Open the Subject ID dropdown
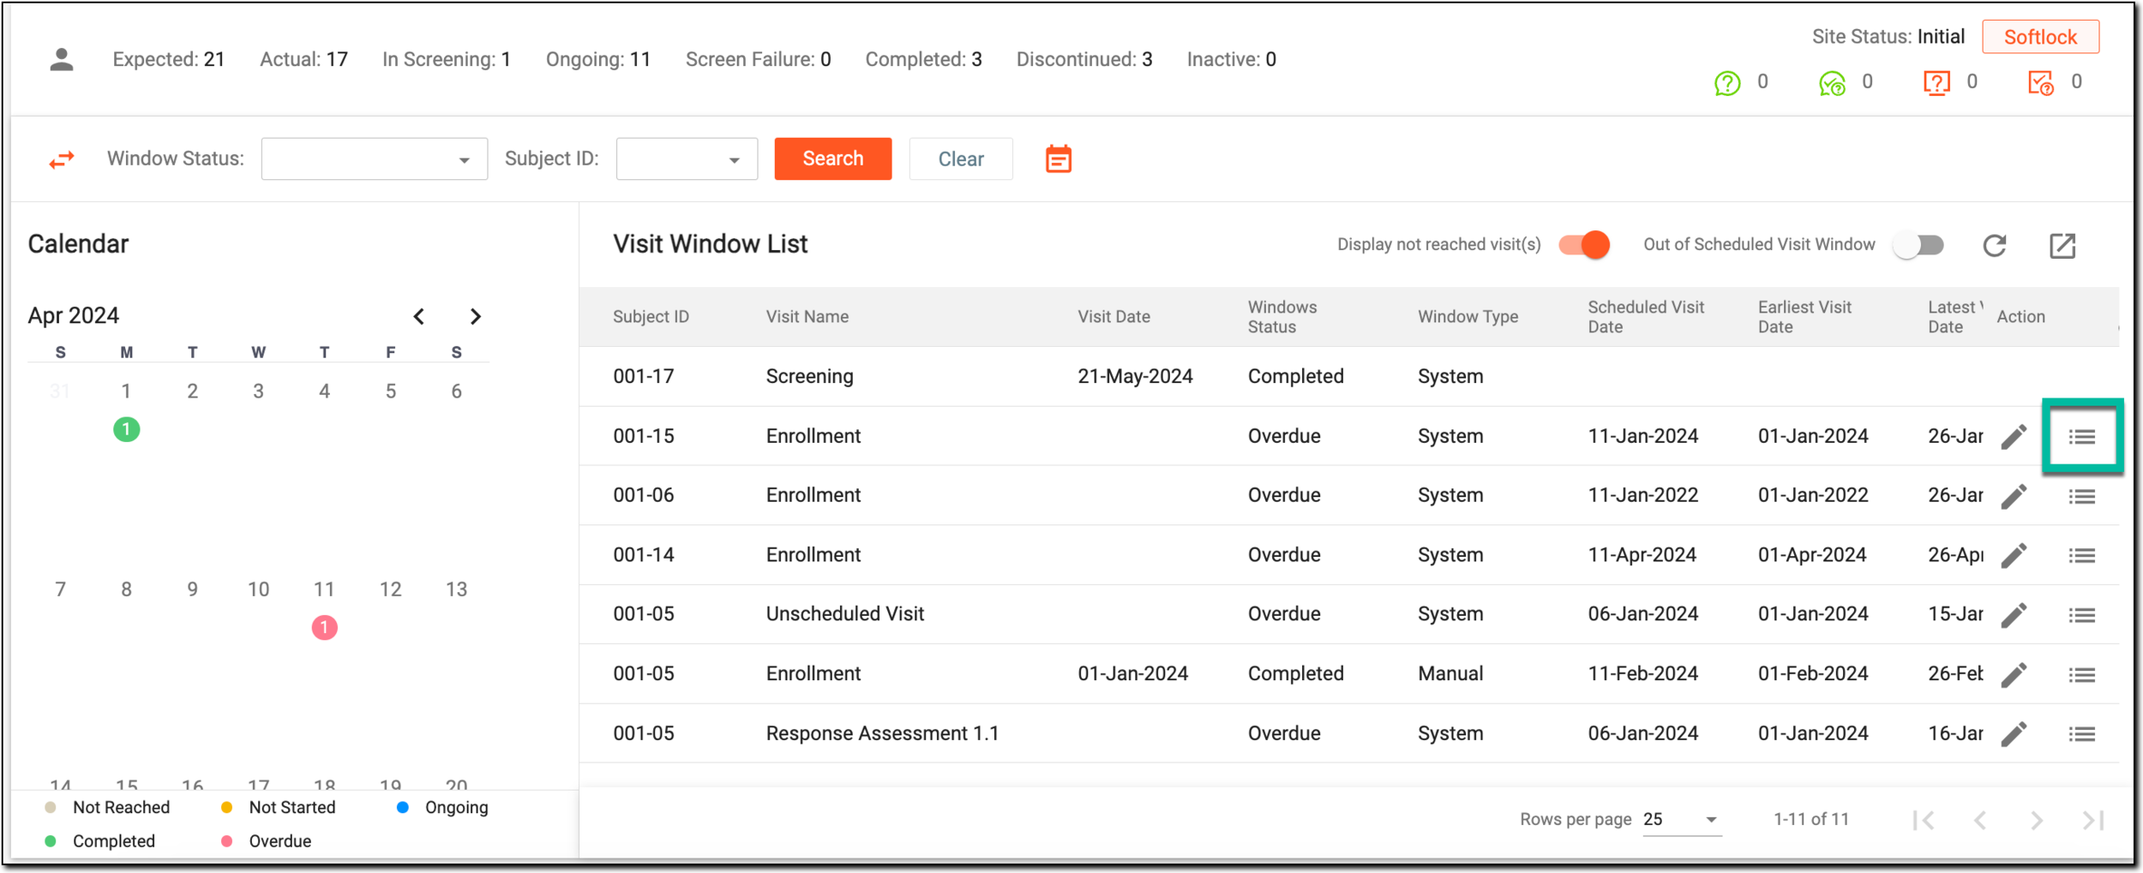2143x873 pixels. click(687, 158)
